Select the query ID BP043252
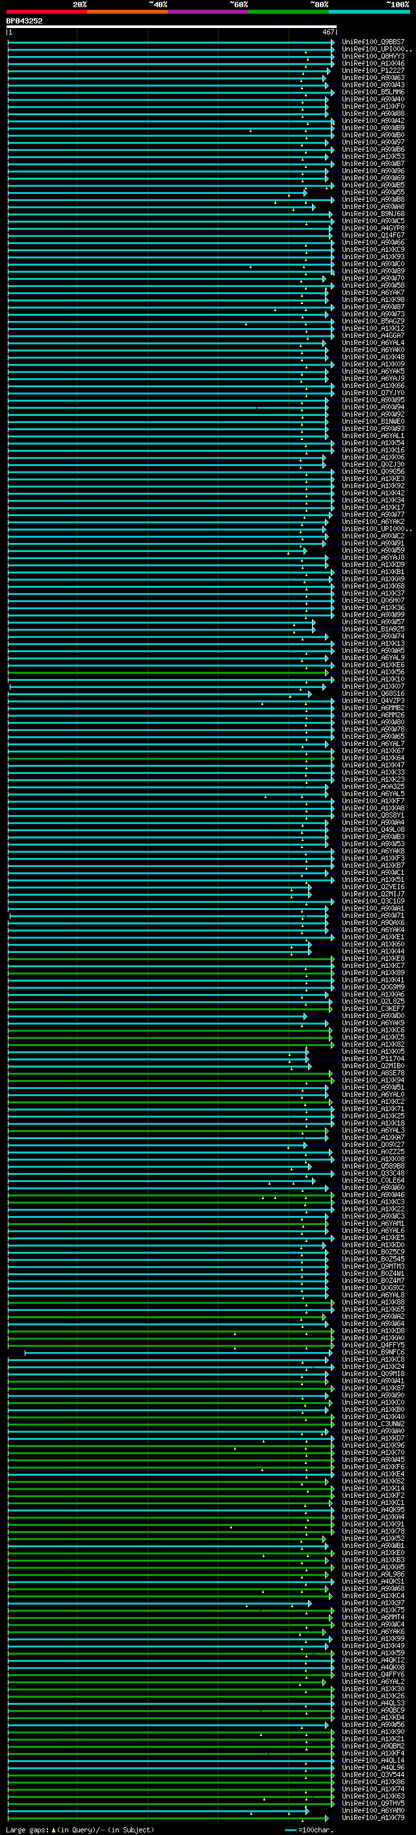This screenshot has width=416, height=1835. pos(24,21)
